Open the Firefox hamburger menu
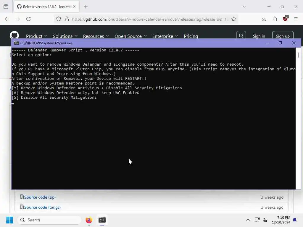This screenshot has height=227, width=303. 296,19
